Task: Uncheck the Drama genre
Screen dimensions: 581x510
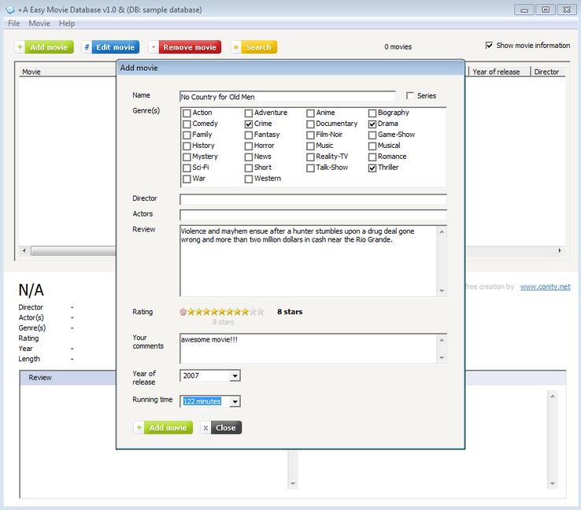Action: [372, 124]
